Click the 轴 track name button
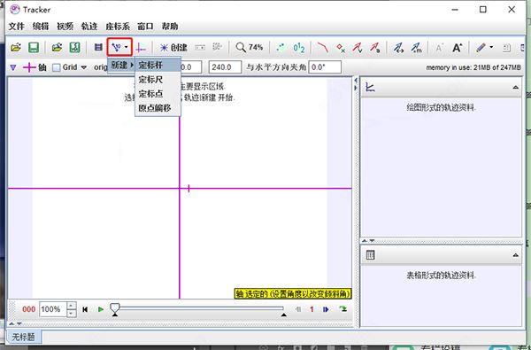This screenshot has height=350, width=531. point(35,67)
